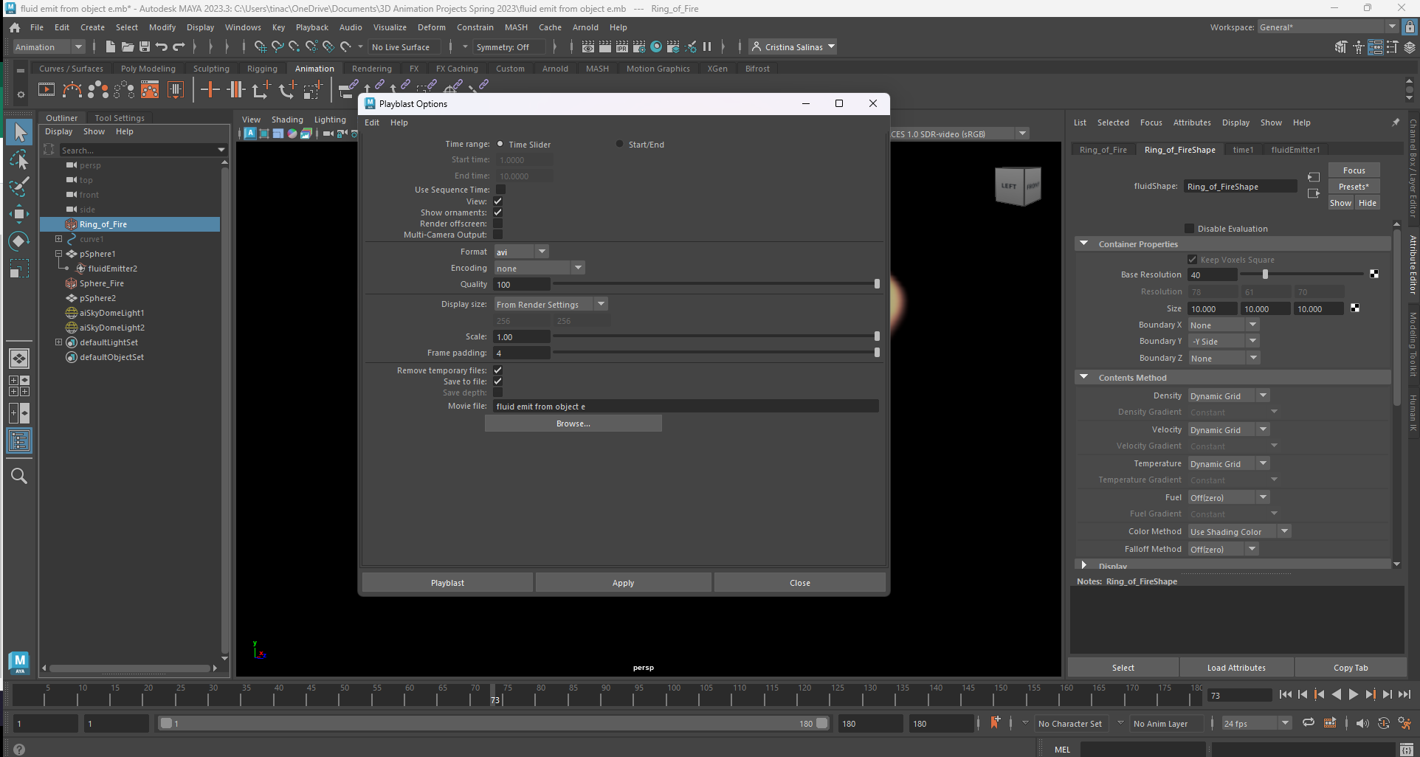Click the Undo arrow in status line
1420x757 pixels.
click(162, 46)
